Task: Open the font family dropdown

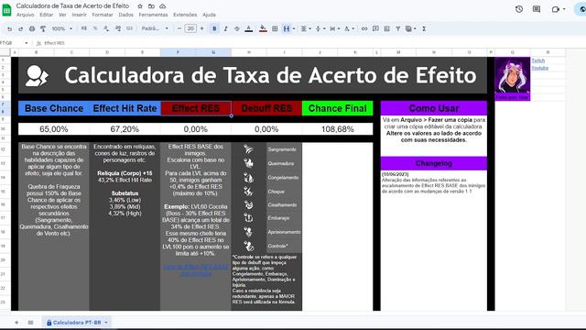Action: click(x=155, y=28)
